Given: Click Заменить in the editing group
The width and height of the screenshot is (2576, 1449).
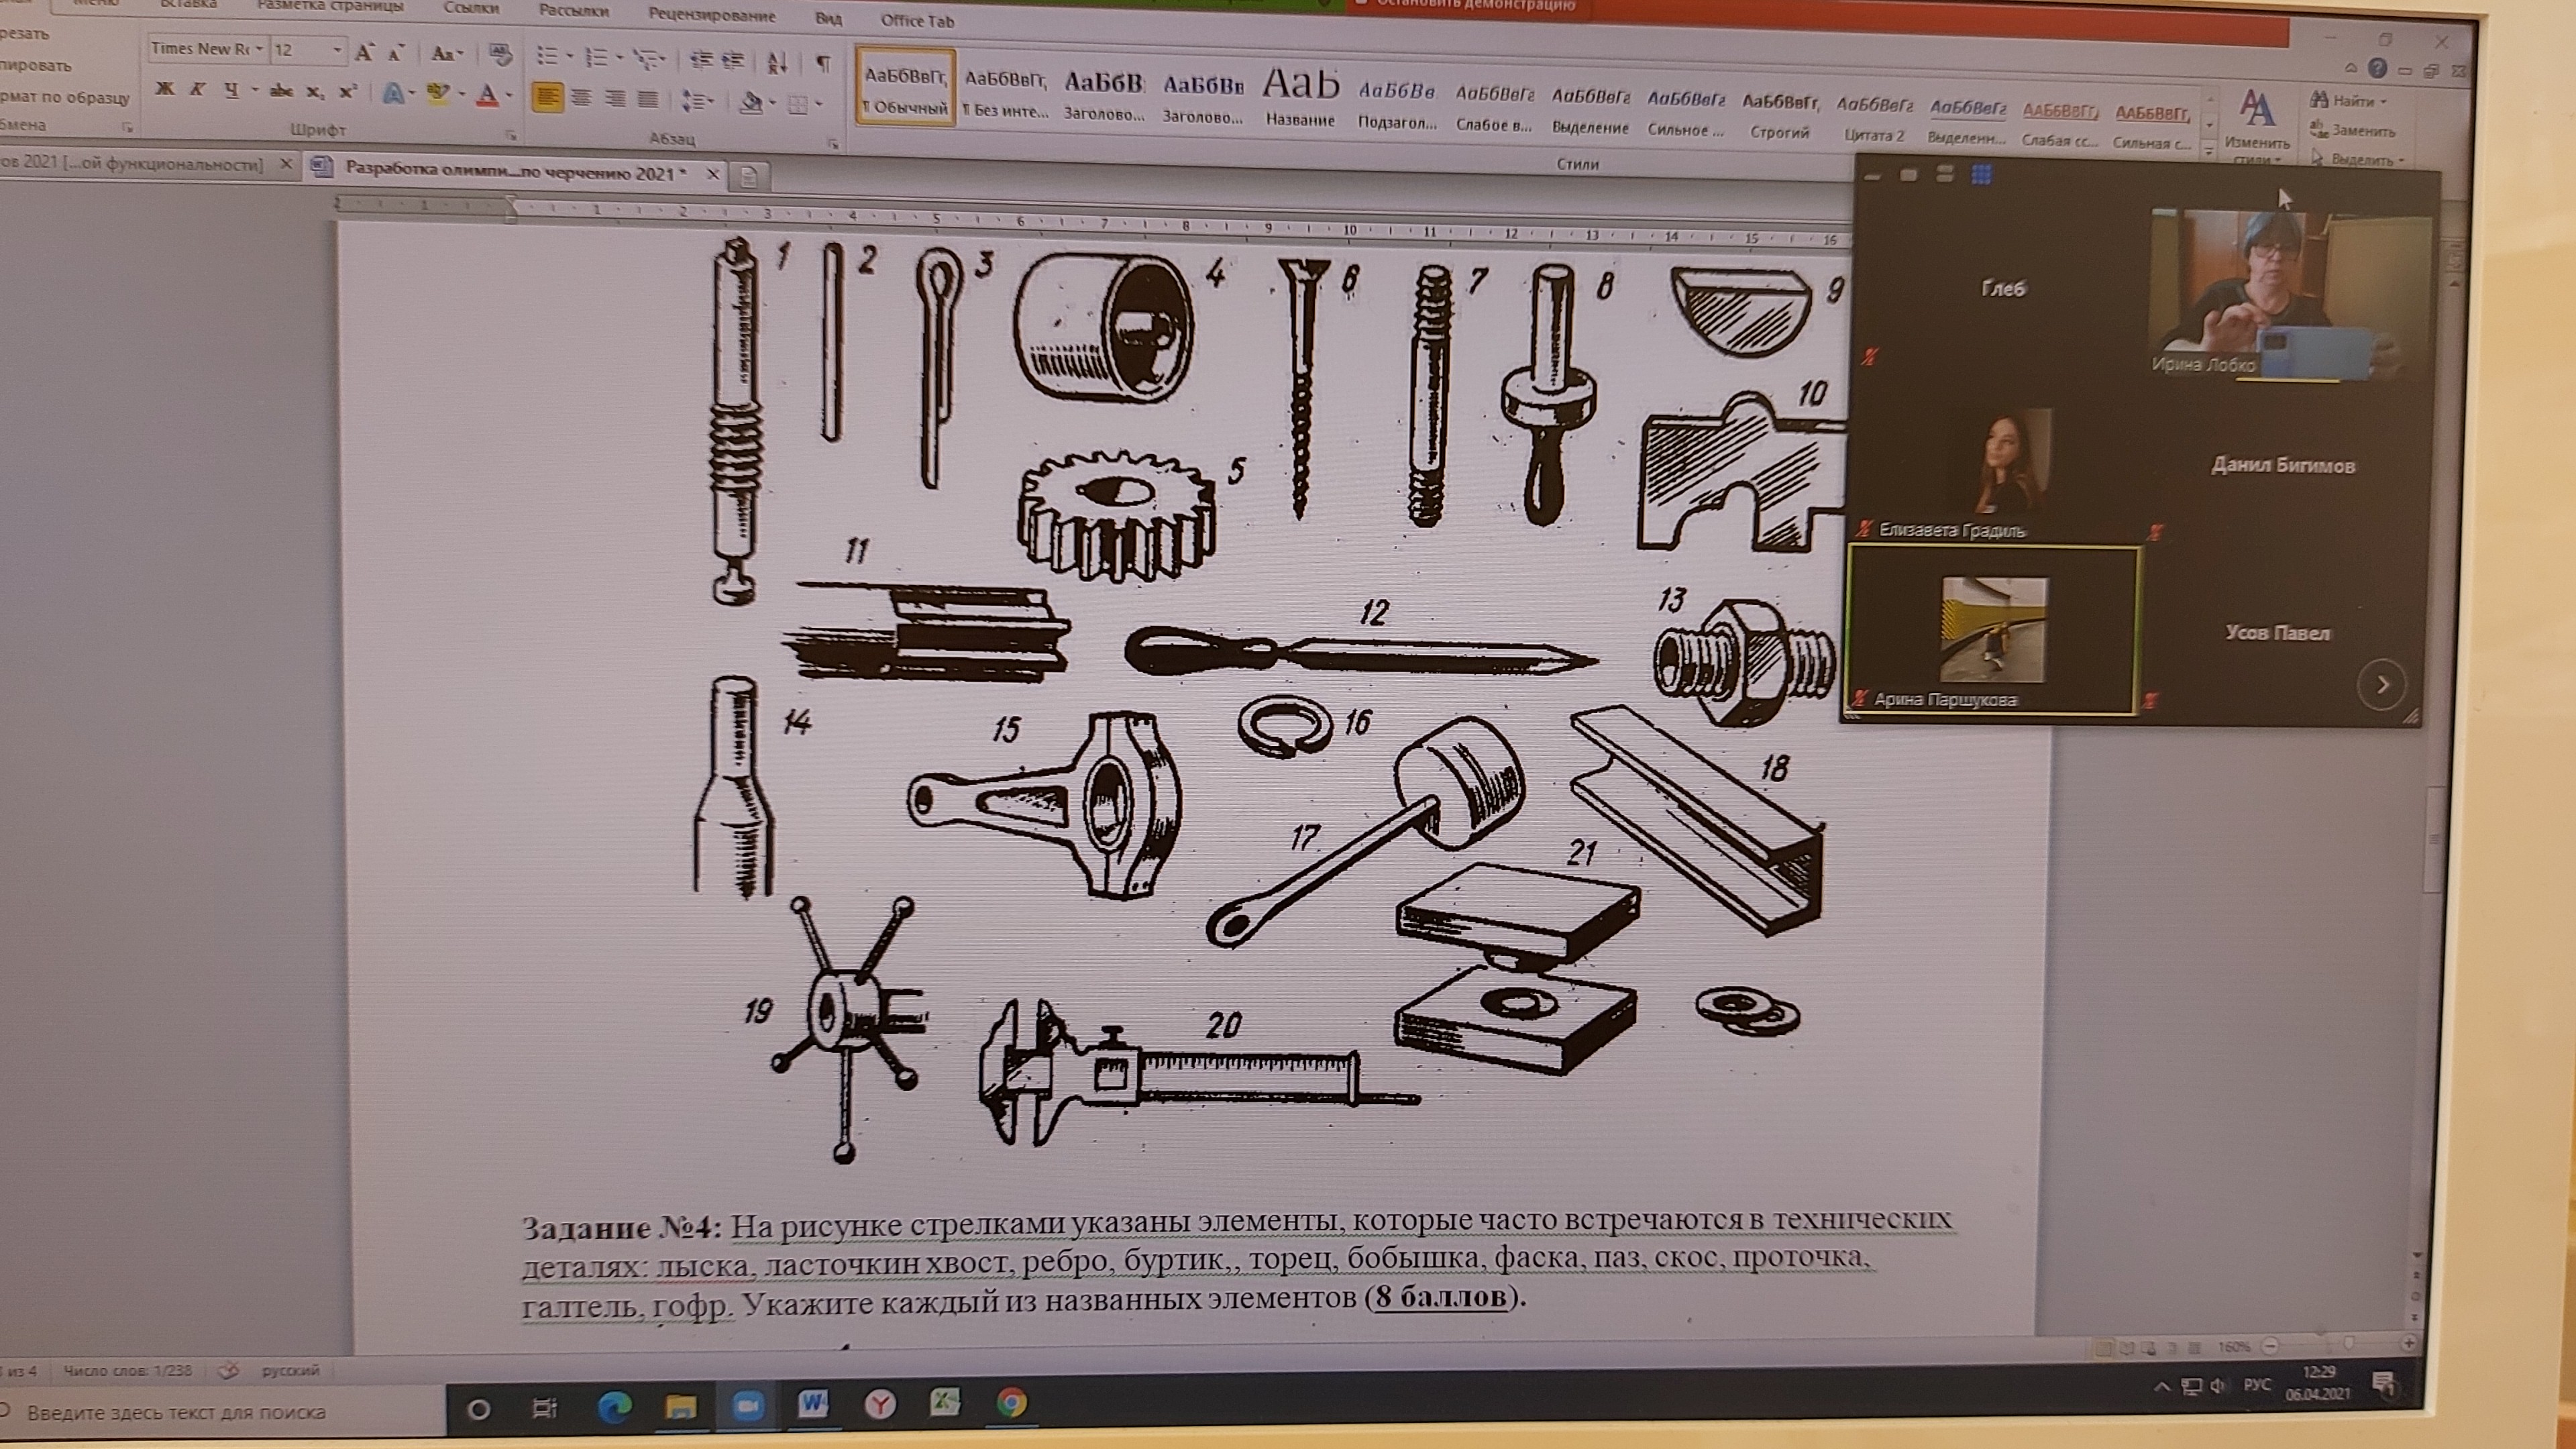Looking at the screenshot, I should 2353,130.
